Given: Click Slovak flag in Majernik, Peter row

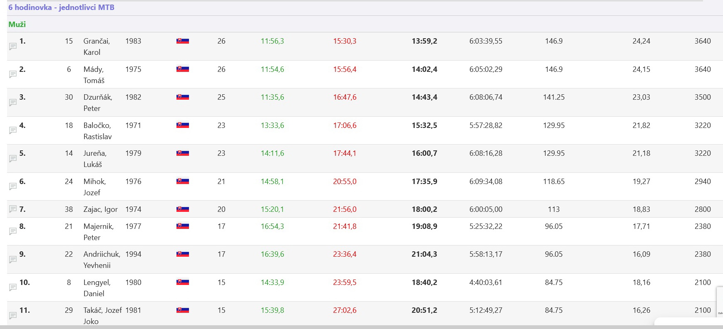Looking at the screenshot, I should coord(182,226).
